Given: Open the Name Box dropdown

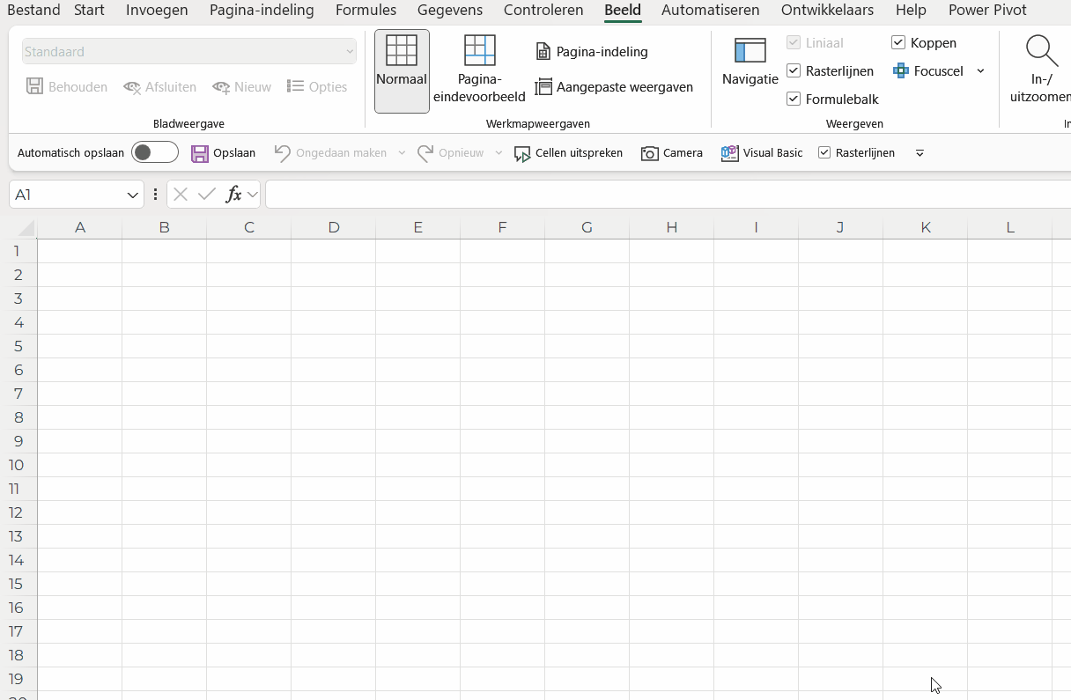Looking at the screenshot, I should tap(134, 194).
